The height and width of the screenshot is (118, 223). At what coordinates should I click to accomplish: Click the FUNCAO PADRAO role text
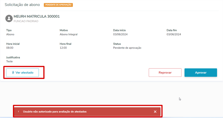[26, 21]
